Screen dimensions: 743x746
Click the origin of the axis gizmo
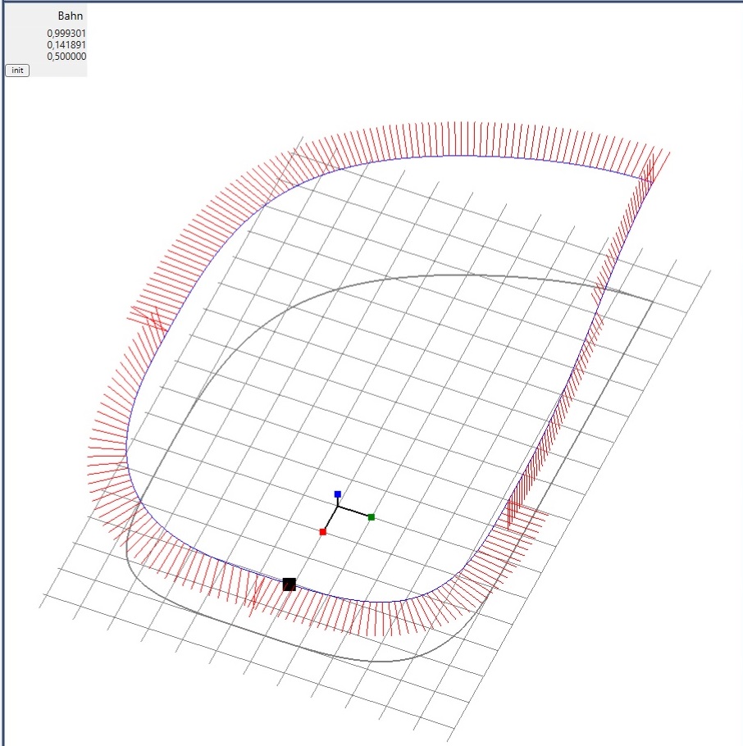tap(338, 507)
